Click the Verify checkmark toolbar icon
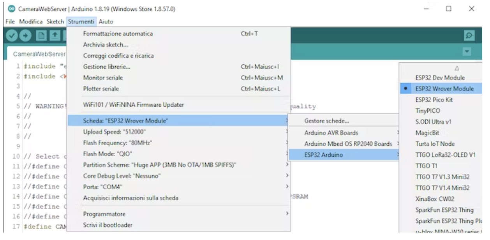 point(12,35)
